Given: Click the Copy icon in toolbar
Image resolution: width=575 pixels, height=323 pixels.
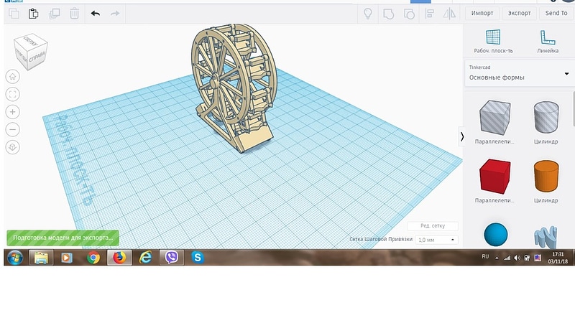Looking at the screenshot, I should pos(14,14).
